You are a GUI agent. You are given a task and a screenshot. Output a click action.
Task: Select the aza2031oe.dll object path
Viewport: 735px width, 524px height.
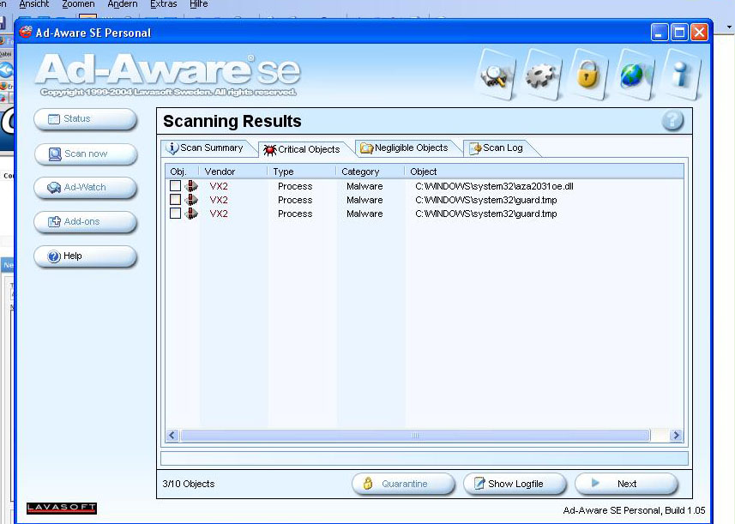click(x=494, y=186)
